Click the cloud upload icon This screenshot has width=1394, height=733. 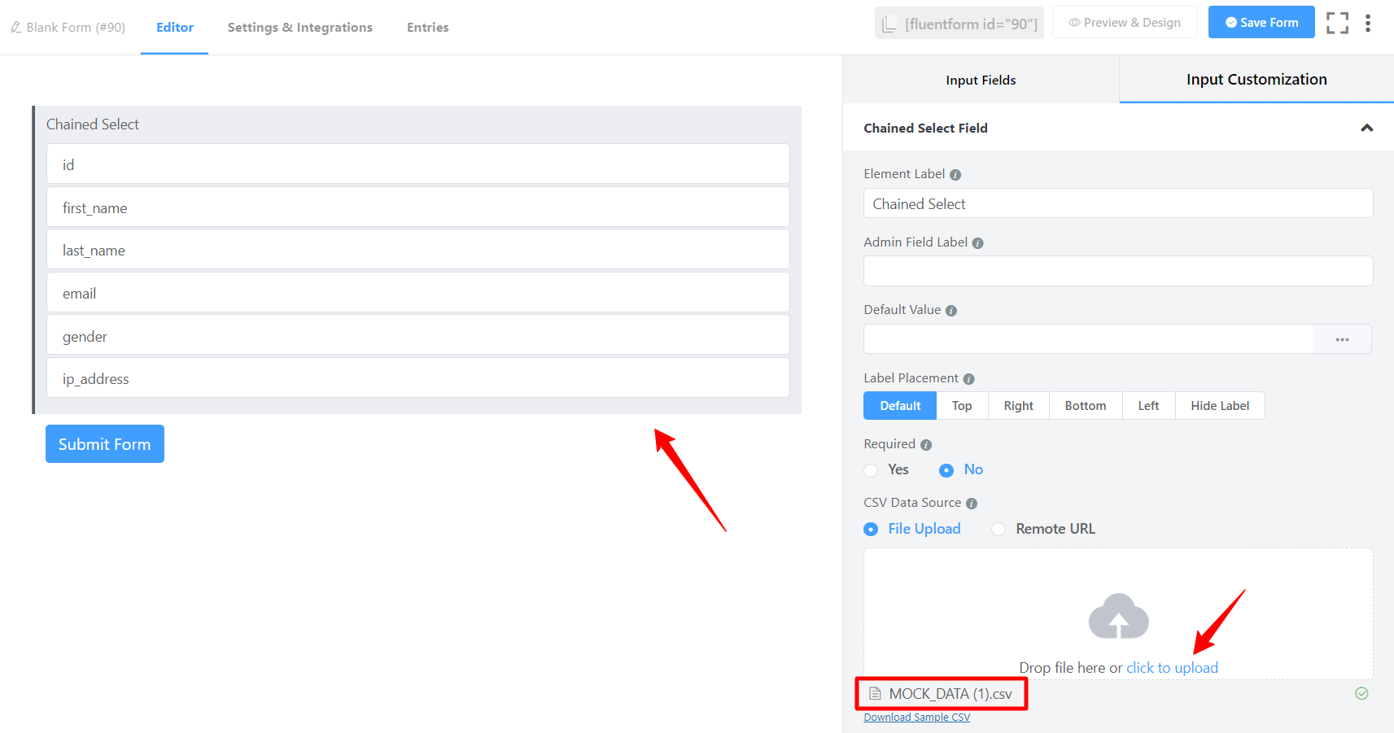click(x=1118, y=617)
